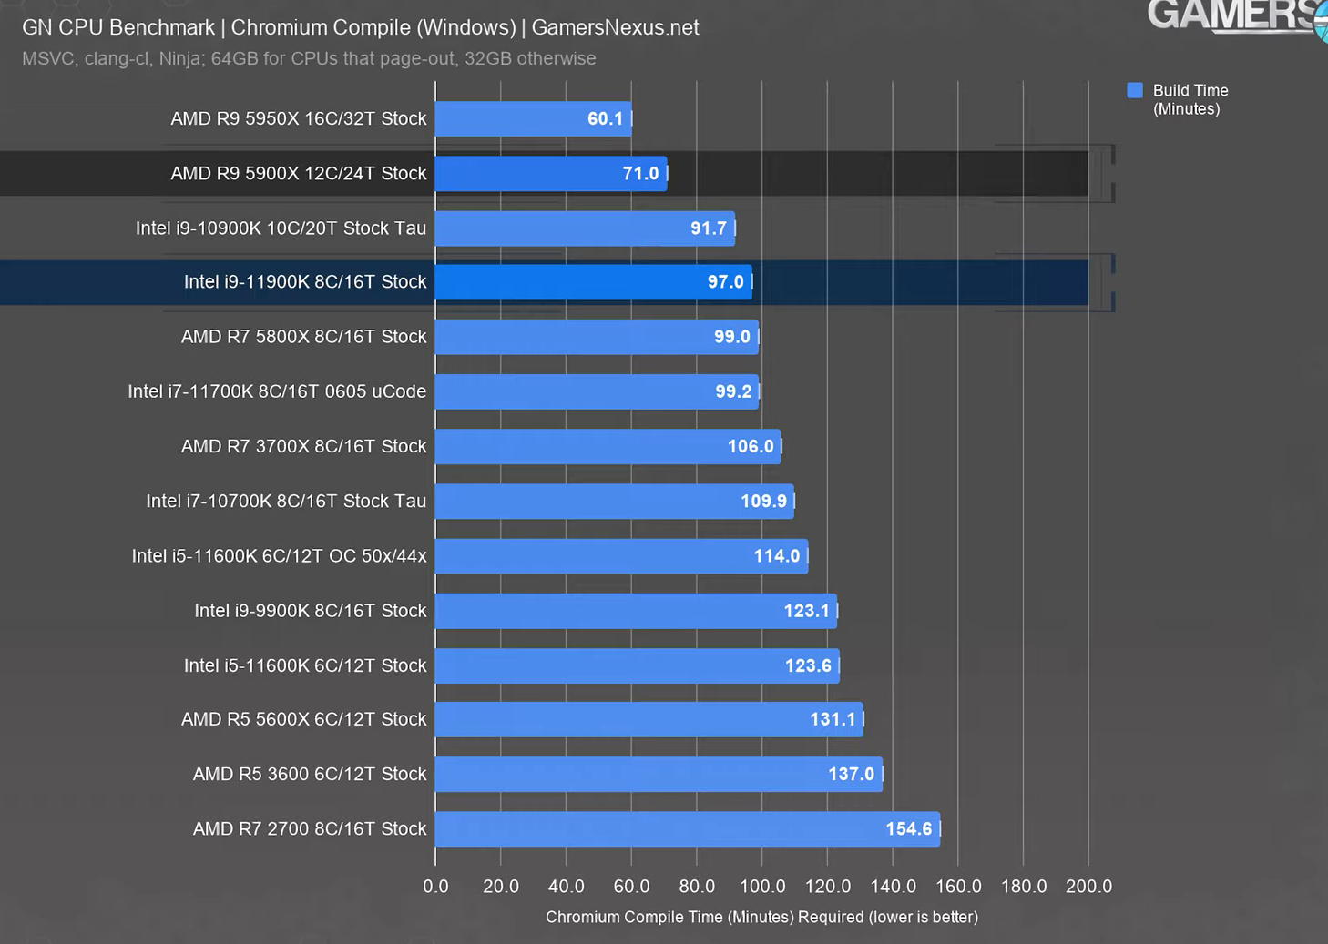Select the "AMD R9 5900X 12C/24T Stock" label
The image size is (1328, 944).
pyautogui.click(x=298, y=173)
